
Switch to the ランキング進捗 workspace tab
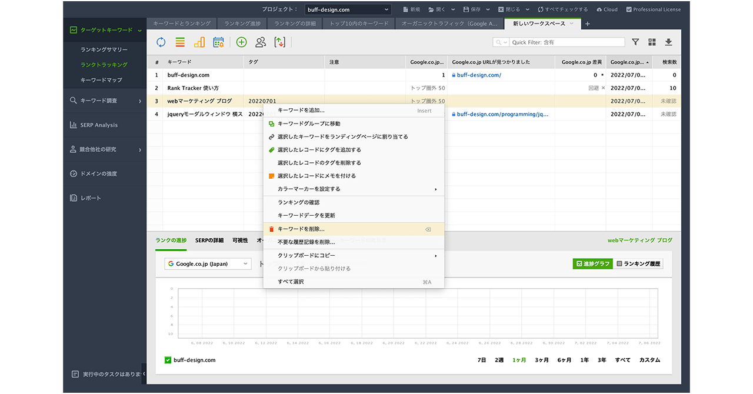pyautogui.click(x=243, y=24)
